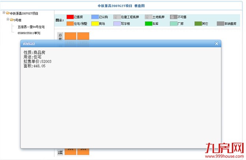Image resolution: width=246 pixels, height=160 pixels.
Task: Click the 拟售单价:52003 text line
Action: tap(37, 61)
